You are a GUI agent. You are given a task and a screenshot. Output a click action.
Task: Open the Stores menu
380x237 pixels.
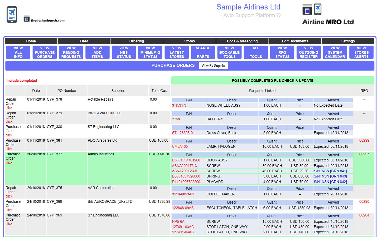coord(189,41)
